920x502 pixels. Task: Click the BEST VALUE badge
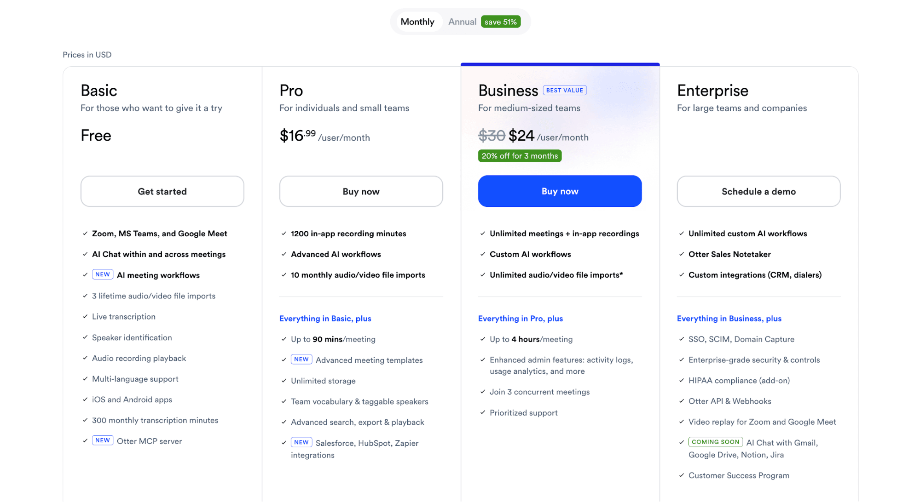565,90
